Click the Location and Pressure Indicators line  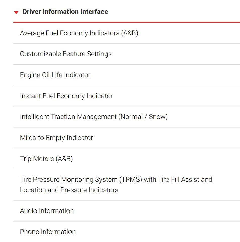pos(69,190)
